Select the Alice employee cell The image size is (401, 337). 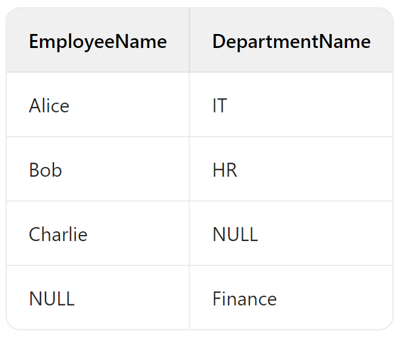coord(98,104)
